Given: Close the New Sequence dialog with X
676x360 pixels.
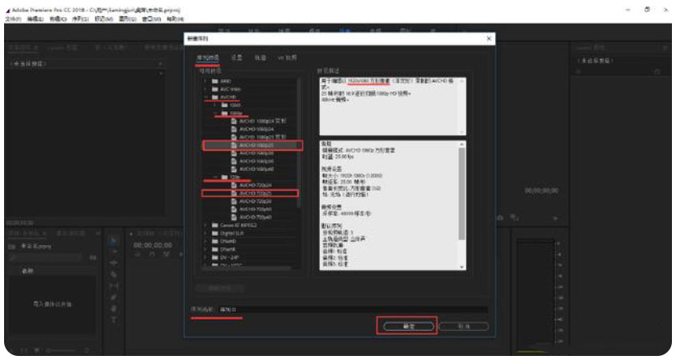Looking at the screenshot, I should pos(489,39).
